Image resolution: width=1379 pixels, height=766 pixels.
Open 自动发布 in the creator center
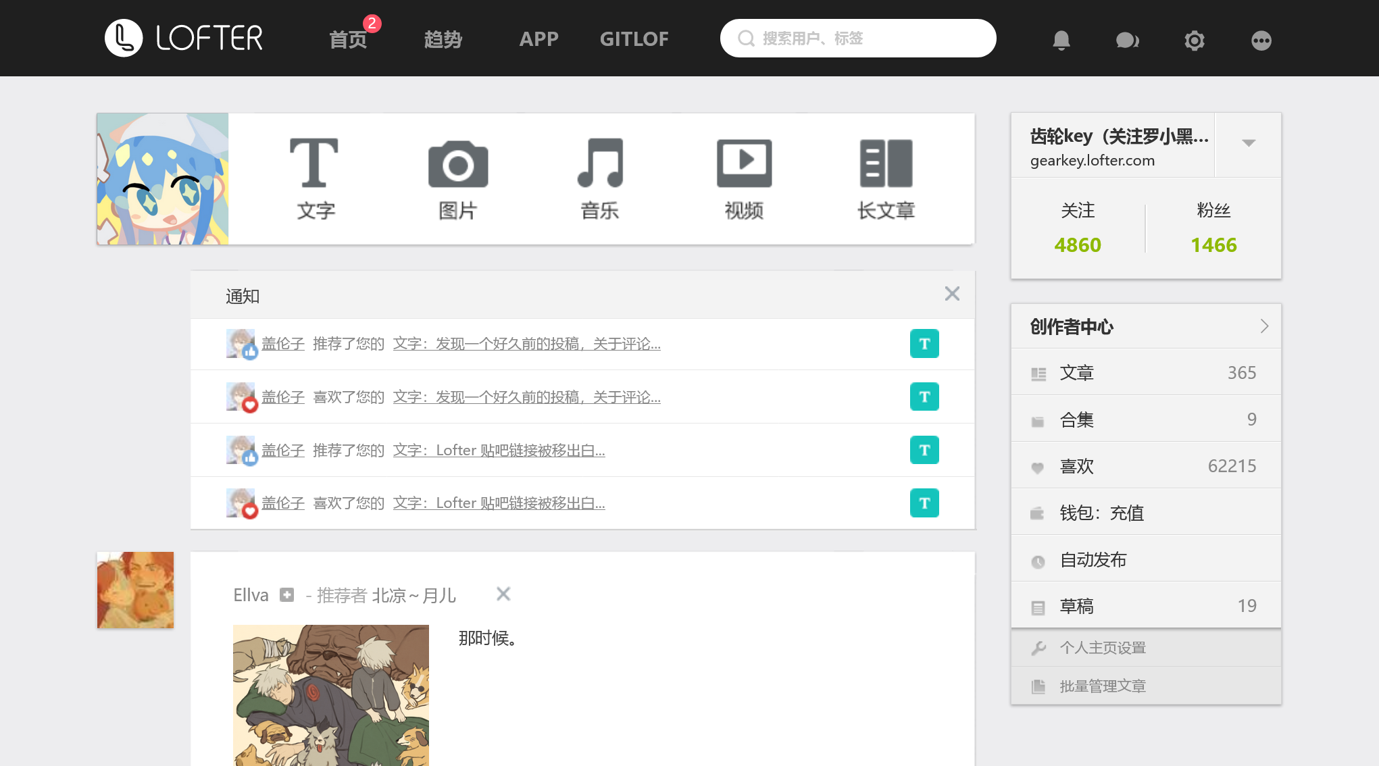[1093, 559]
